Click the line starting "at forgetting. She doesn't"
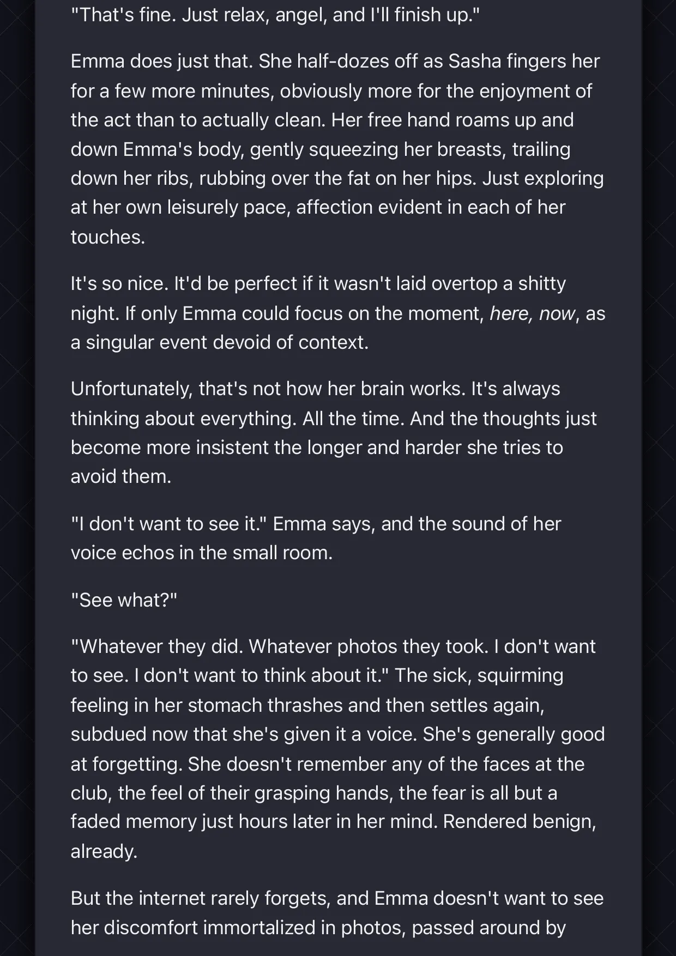 (328, 764)
